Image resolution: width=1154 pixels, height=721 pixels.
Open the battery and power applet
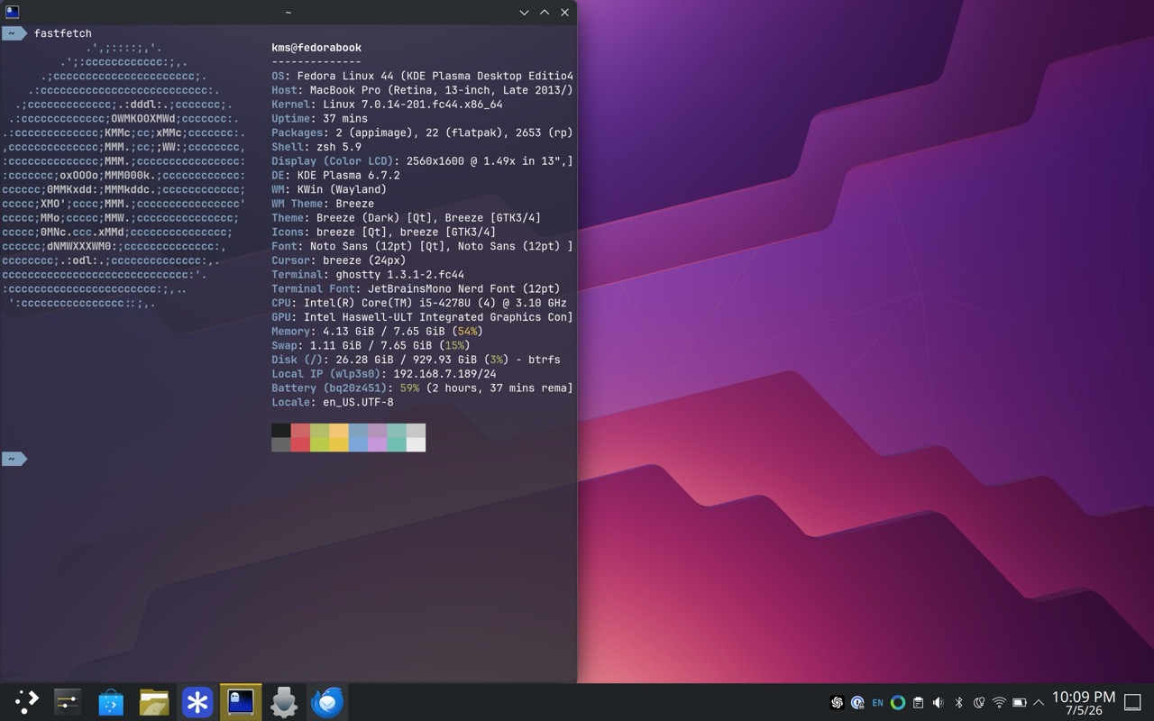[x=1020, y=703]
